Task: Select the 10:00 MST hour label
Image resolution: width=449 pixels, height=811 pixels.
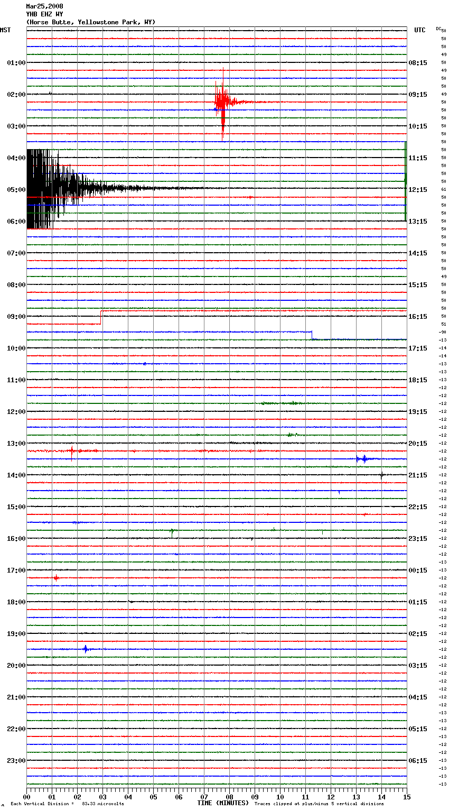Action: [x=16, y=348]
